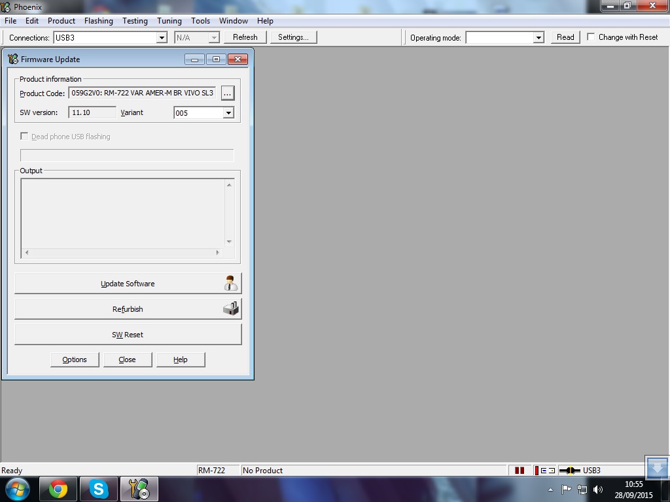Expand the Connections dropdown showing USB3
Screen dimensions: 670x502
(162, 38)
